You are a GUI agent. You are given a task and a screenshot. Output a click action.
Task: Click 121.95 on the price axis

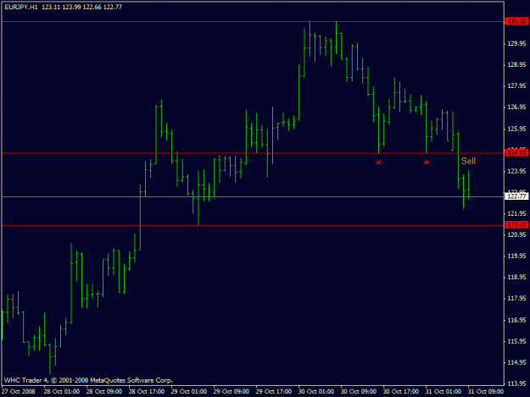tap(516, 213)
